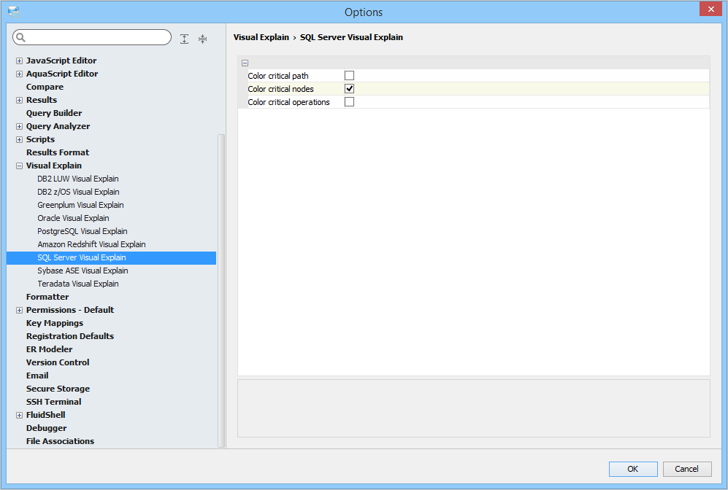Open Sybase ASE Visual Explain settings
This screenshot has width=728, height=490.
(83, 271)
